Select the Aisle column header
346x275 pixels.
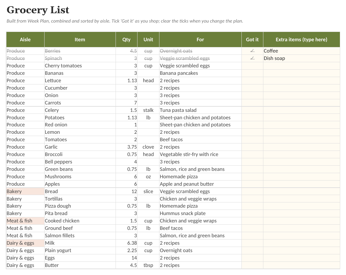25,39
